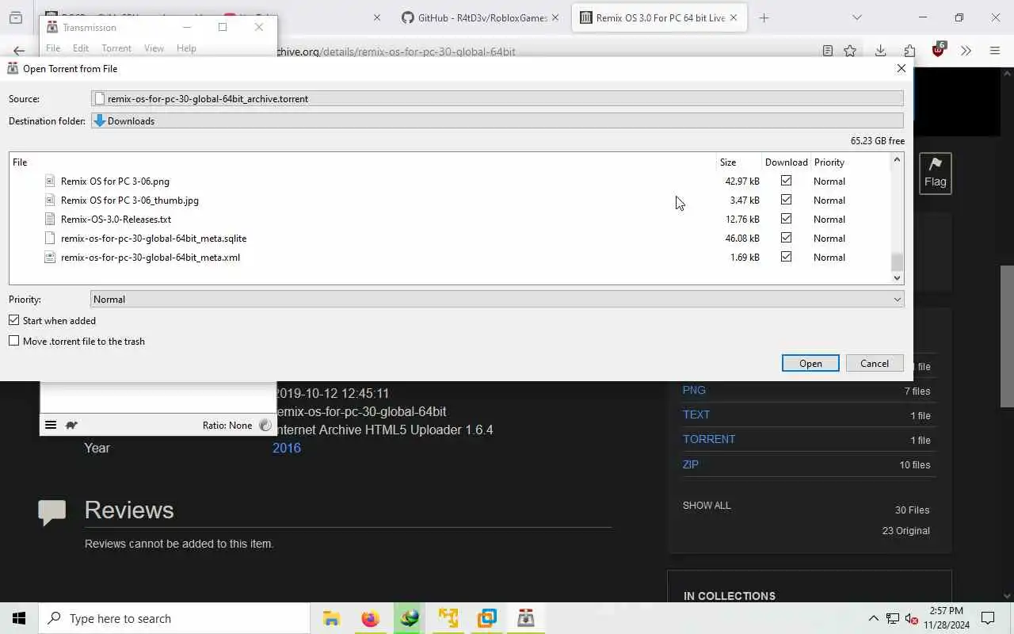
Task: Click the file list vertical scrollbar thumb
Action: click(x=897, y=262)
